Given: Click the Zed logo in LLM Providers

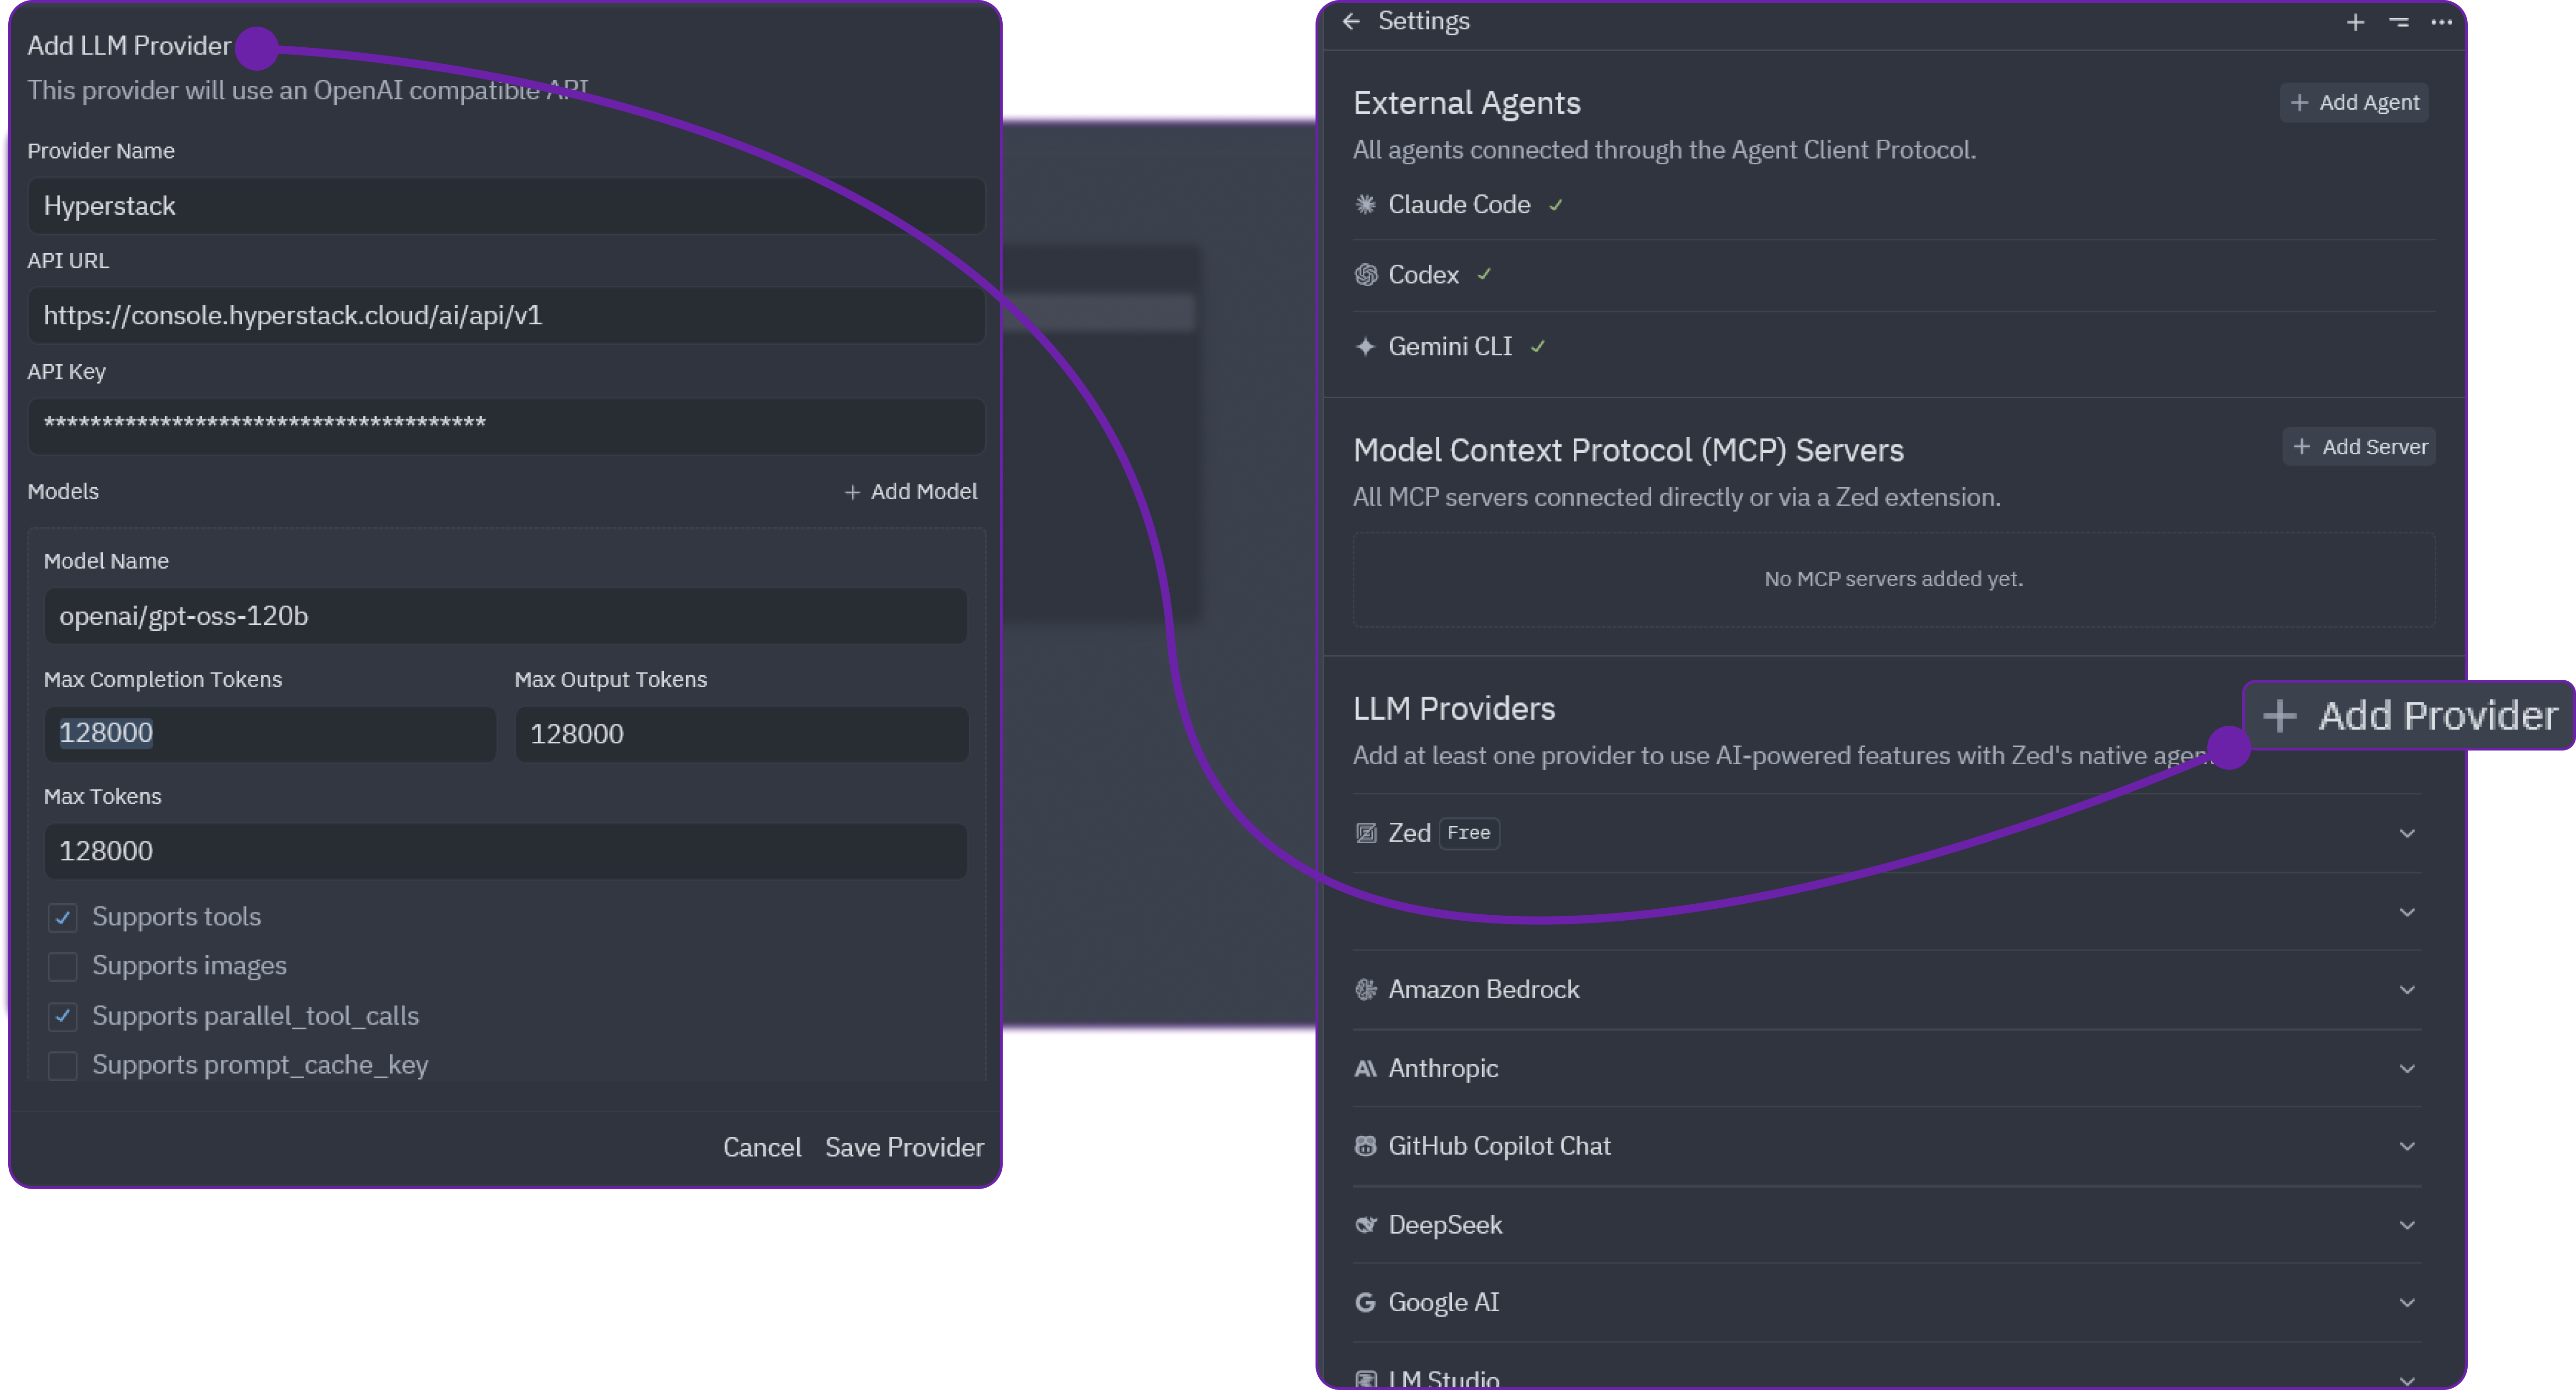Looking at the screenshot, I should pos(1366,832).
